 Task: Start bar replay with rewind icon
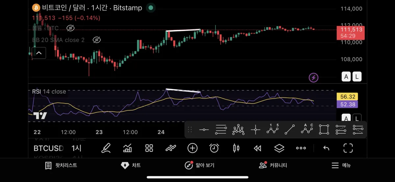coord(257,148)
